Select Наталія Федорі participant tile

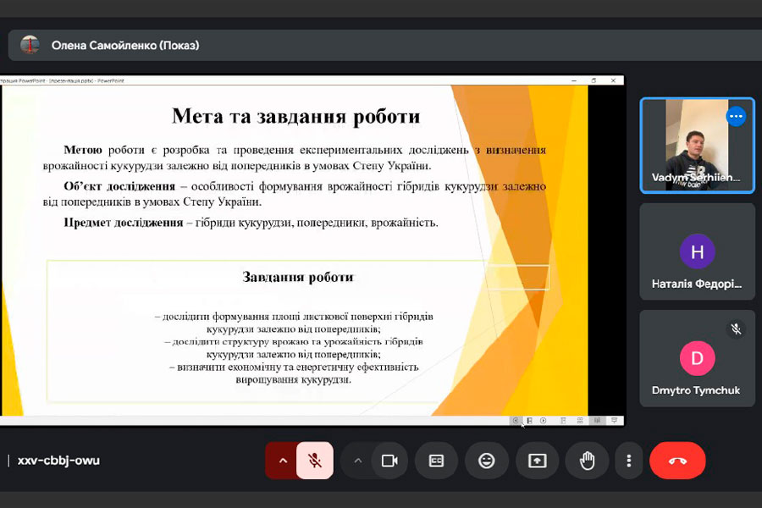coord(697,258)
